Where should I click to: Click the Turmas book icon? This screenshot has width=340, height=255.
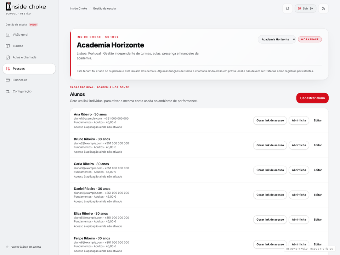(8, 46)
